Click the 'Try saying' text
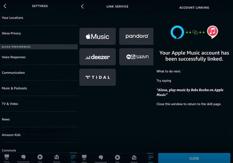The width and height of the screenshot is (233, 163). [x=164, y=81]
